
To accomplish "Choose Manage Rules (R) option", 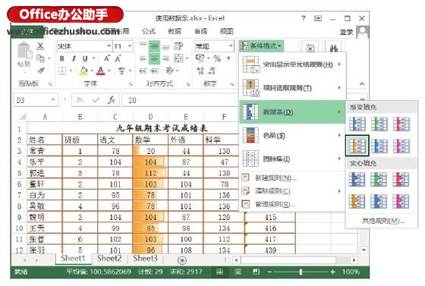I will tap(292, 204).
